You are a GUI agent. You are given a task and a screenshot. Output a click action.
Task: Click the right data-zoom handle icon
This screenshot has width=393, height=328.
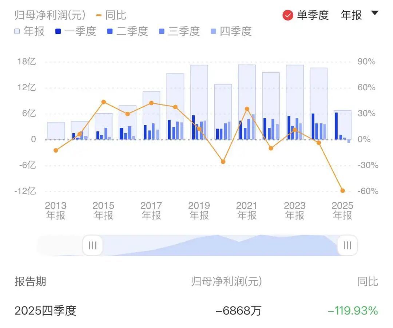tap(347, 246)
